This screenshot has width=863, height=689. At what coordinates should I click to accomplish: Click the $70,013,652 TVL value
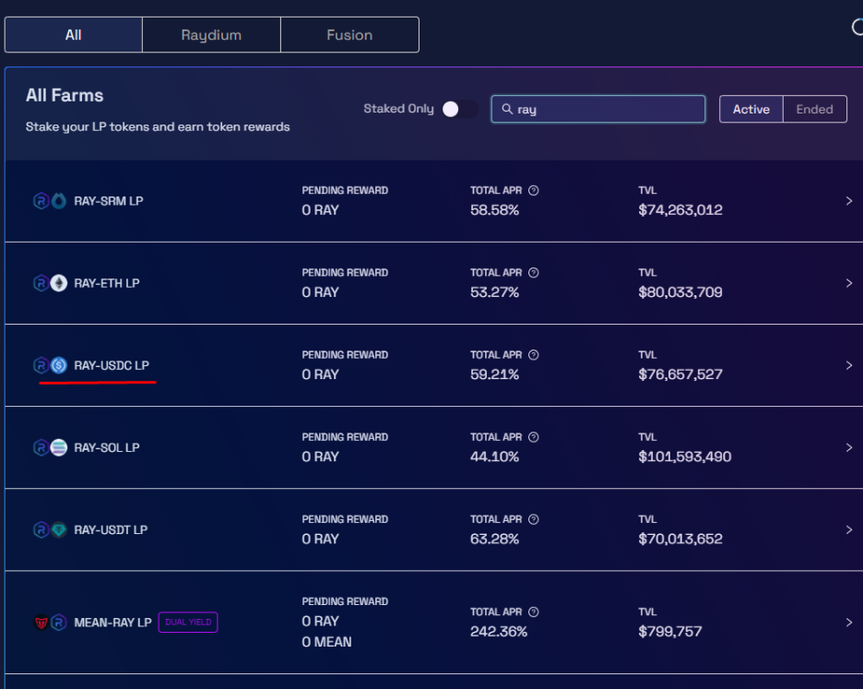(x=680, y=540)
